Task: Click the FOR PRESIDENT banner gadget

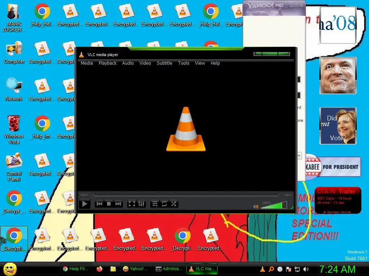Action: coord(333,167)
